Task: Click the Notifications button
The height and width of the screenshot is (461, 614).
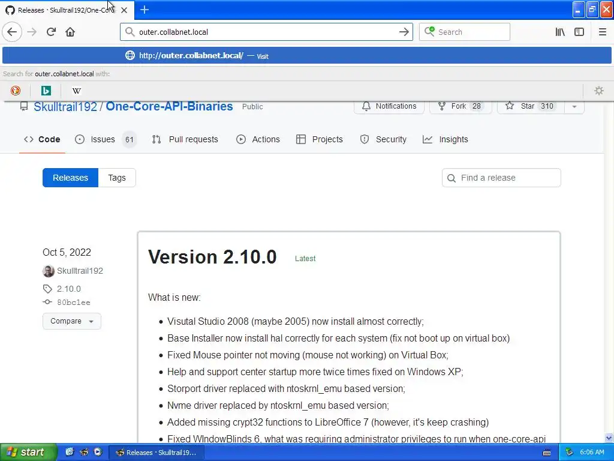Action: point(389,106)
